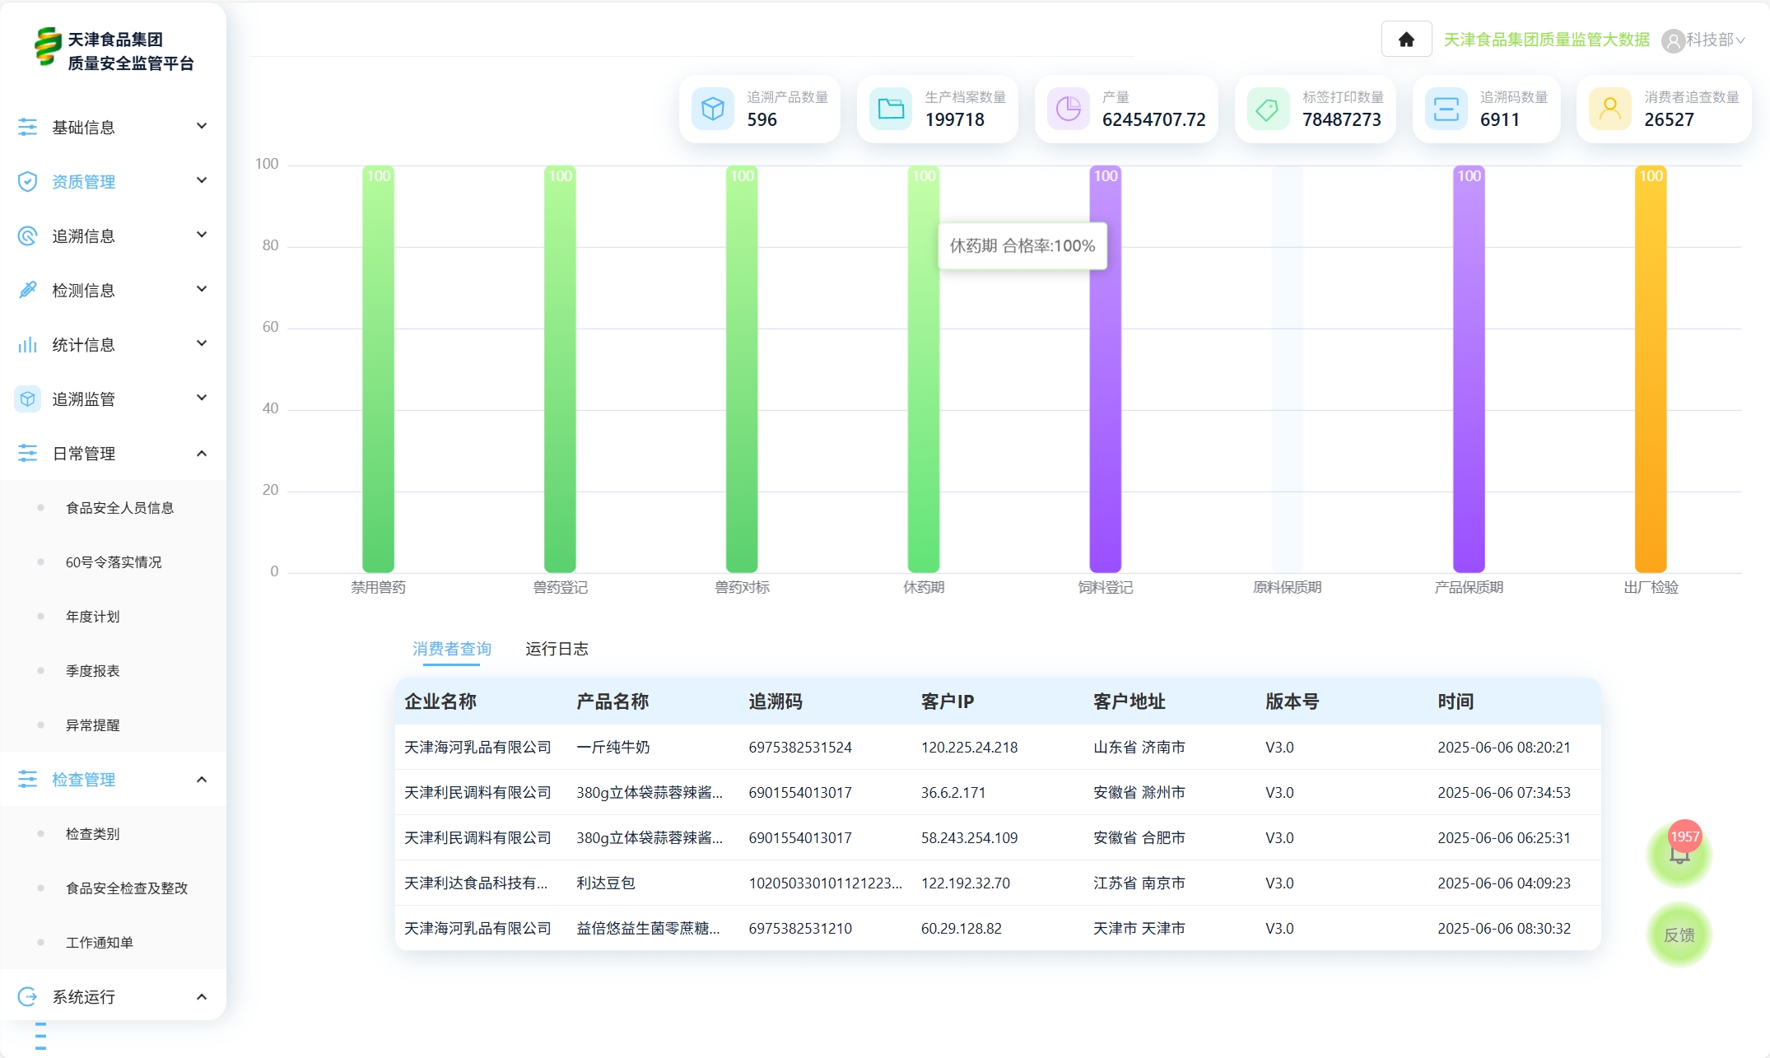
Task: Click the Tianjin Food Group logo
Action: tap(48, 46)
